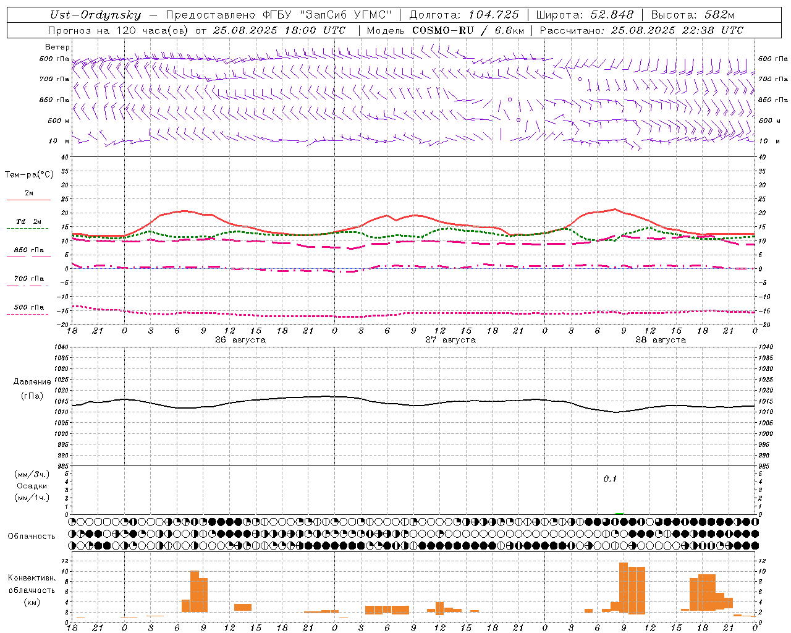Click the 28 августа date label
Image resolution: width=791 pixels, height=633 pixels.
tap(661, 340)
